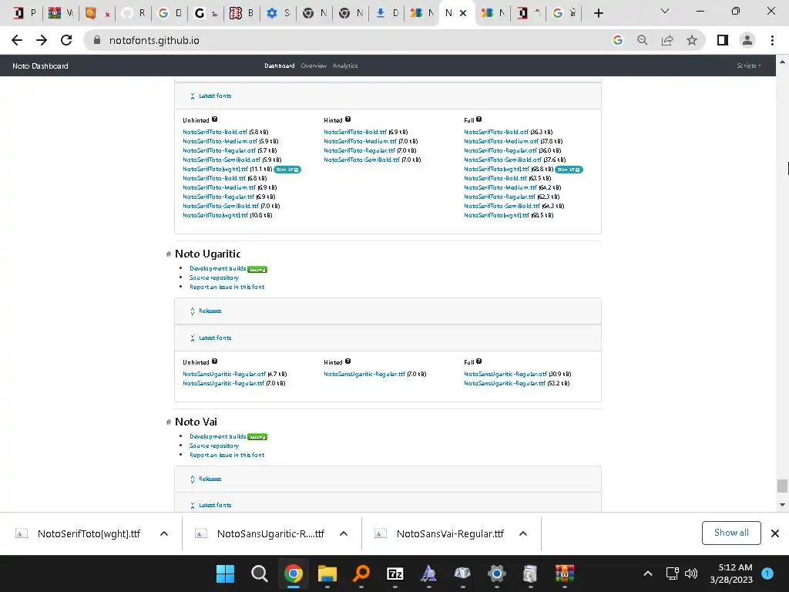Select the Analytics nav item
789x592 pixels.
tap(345, 66)
